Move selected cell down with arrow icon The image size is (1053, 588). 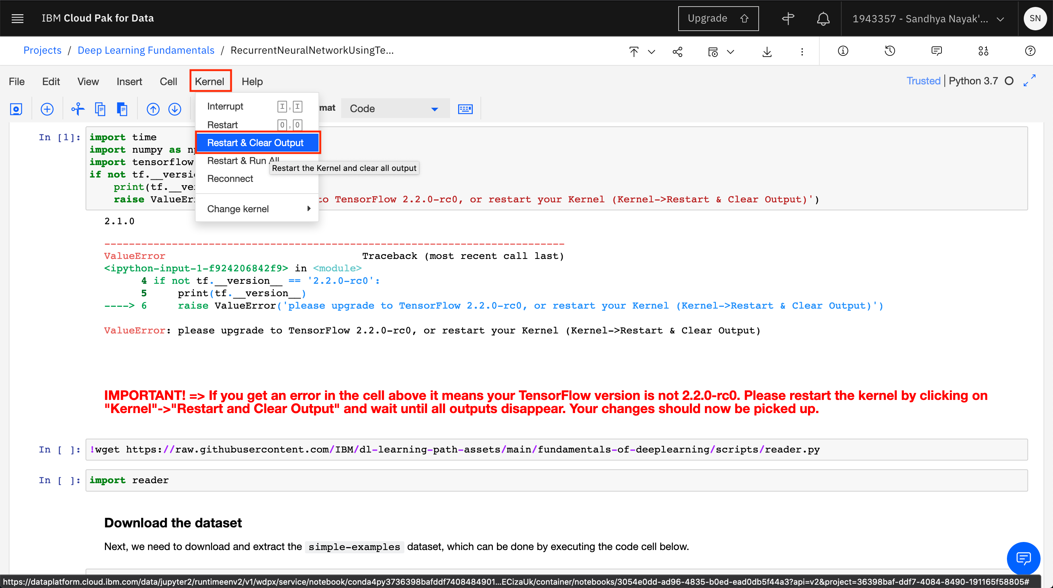tap(174, 109)
